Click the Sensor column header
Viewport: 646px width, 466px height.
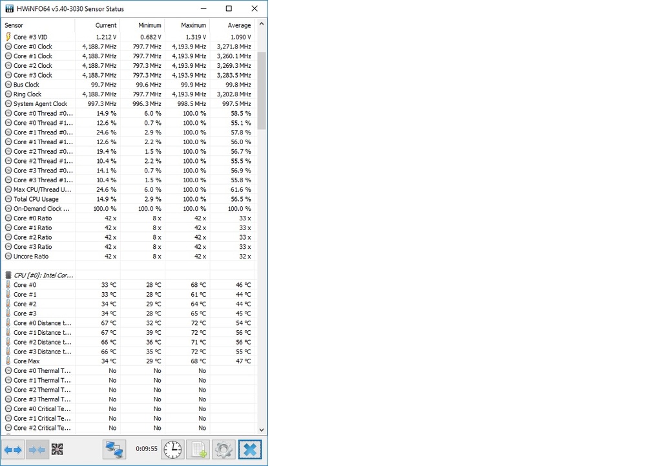[39, 25]
